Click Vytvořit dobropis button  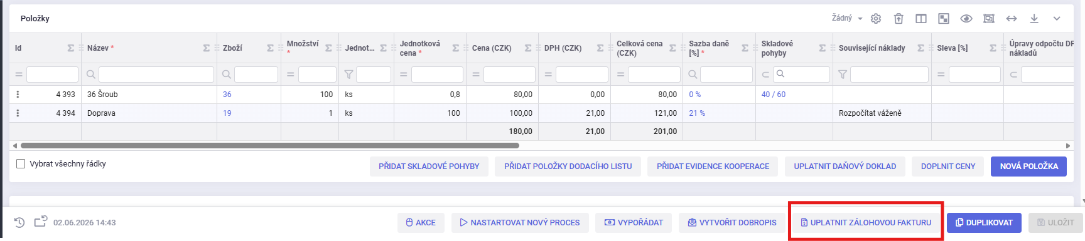pos(732,223)
